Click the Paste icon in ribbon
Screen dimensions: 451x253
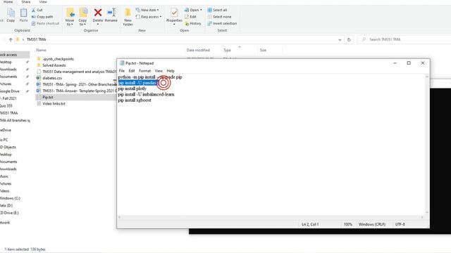pos(23,15)
